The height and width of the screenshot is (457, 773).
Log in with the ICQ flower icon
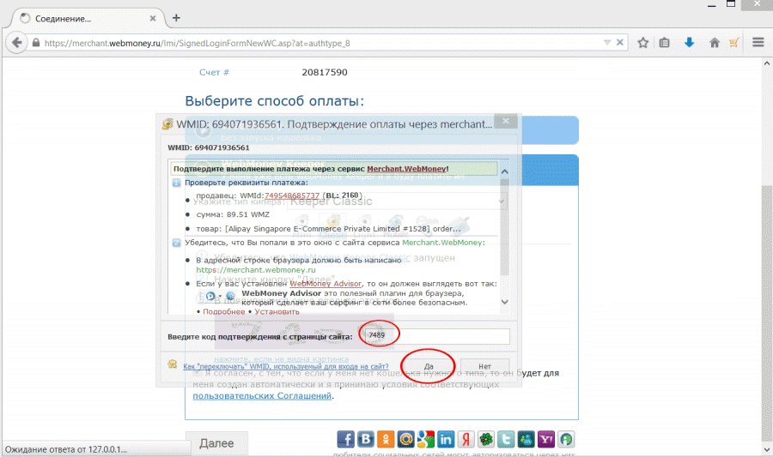(486, 439)
